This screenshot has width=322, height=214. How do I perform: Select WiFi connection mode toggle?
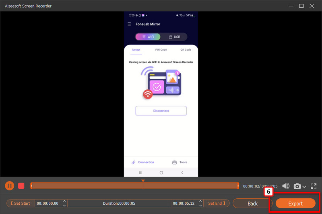(x=148, y=37)
